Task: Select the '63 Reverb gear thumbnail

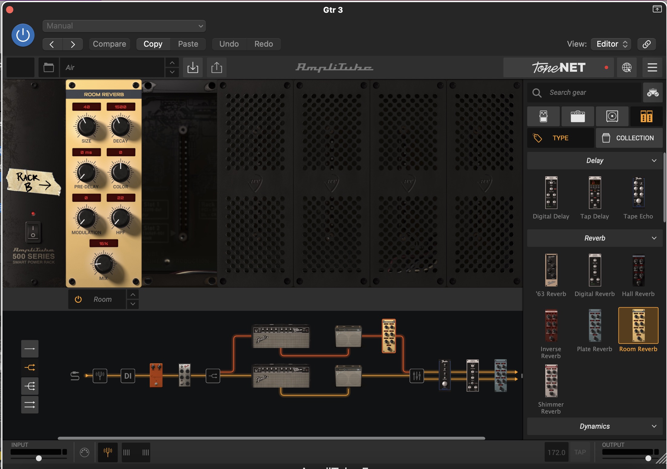Action: (x=551, y=270)
